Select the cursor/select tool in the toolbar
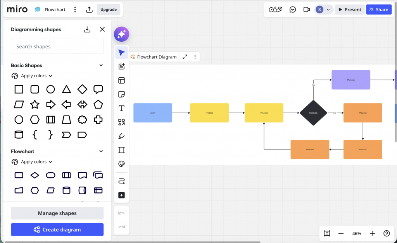This screenshot has height=243, width=397. pos(121,53)
